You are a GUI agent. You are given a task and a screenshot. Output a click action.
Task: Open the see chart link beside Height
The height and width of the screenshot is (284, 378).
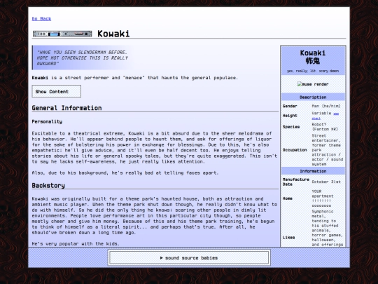point(325,116)
